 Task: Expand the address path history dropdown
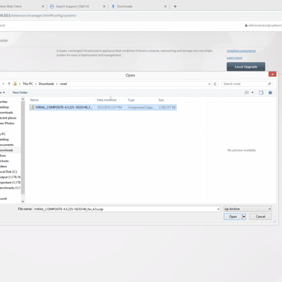pyautogui.click(x=209, y=84)
